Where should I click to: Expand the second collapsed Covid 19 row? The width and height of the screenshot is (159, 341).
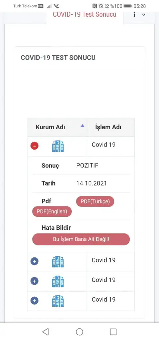35,281
